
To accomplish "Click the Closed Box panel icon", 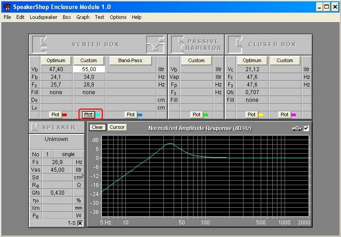I will point(235,44).
